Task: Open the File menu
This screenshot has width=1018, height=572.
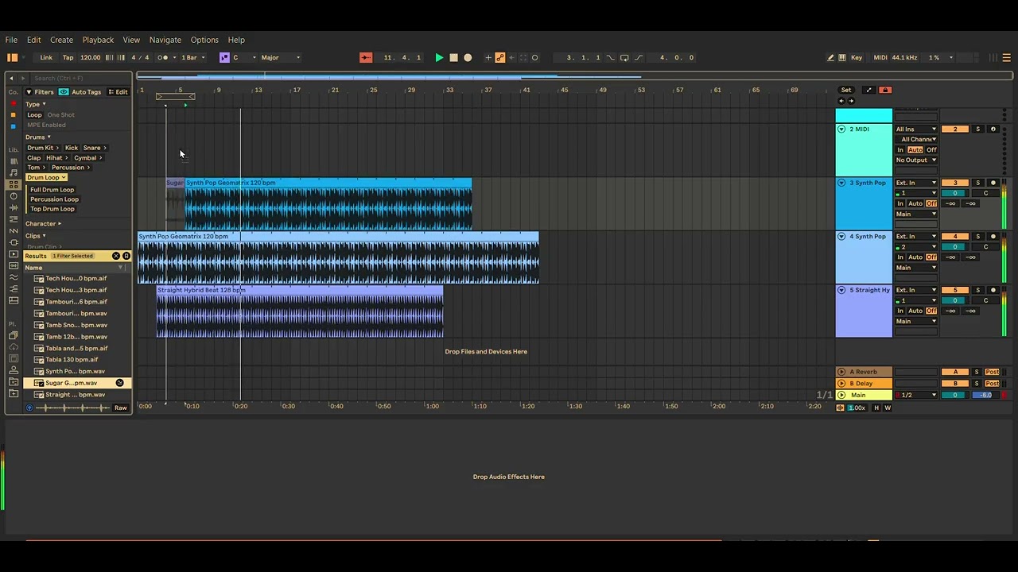Action: tap(11, 40)
